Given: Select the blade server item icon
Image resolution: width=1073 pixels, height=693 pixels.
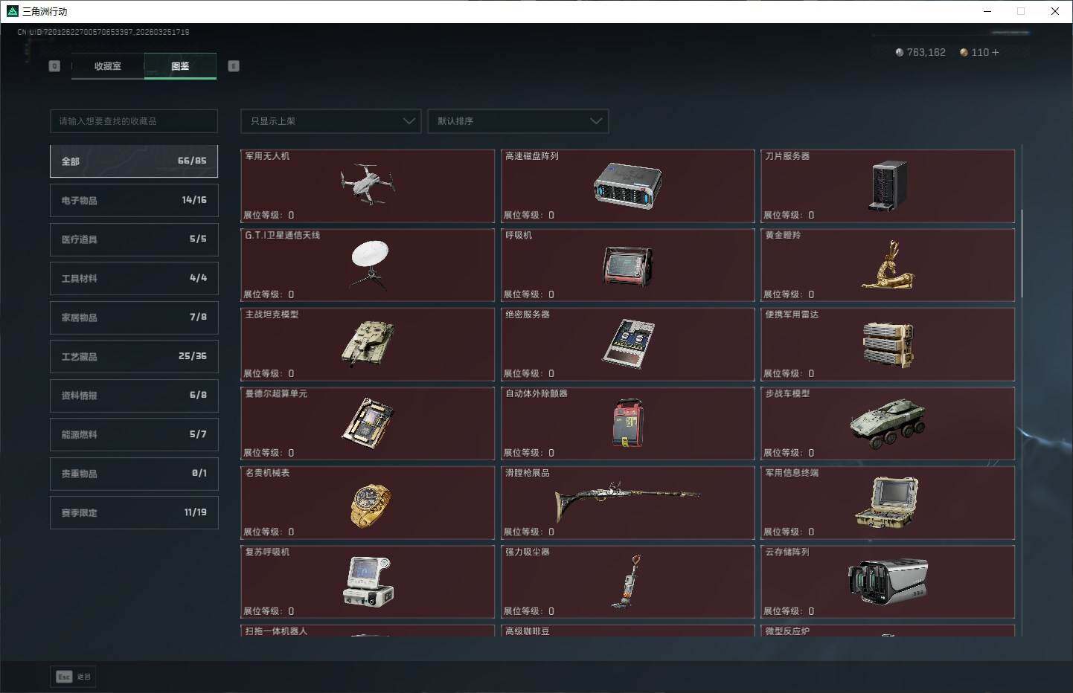Looking at the screenshot, I should [x=888, y=185].
